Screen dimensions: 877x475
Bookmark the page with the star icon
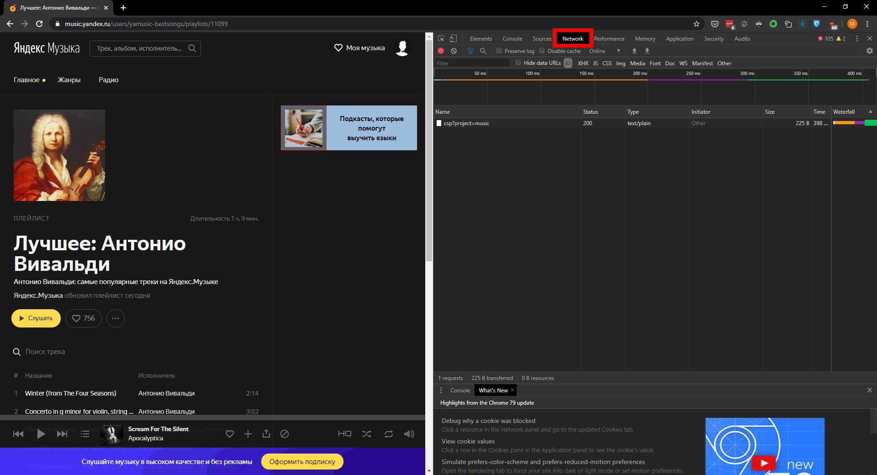697,24
